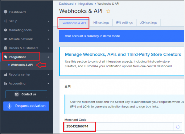Click the Accounting sidebar icon
The height and width of the screenshot is (134, 185).
point(6,83)
